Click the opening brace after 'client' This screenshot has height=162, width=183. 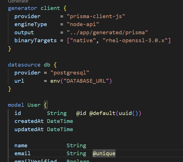coord(65,8)
